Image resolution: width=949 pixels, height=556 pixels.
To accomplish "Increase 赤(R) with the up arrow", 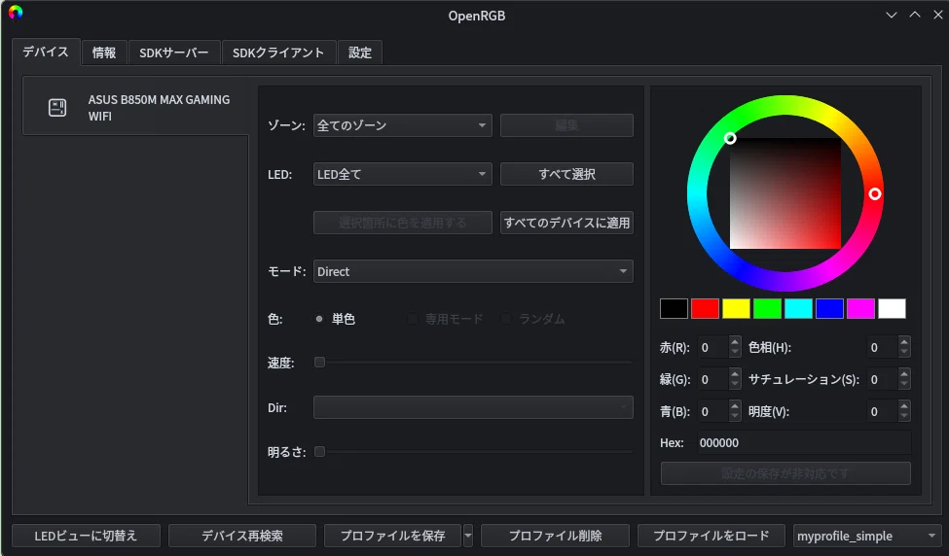I will (x=735, y=342).
